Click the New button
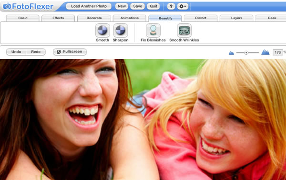Screen dimensions: 286x180 (x=122, y=6)
